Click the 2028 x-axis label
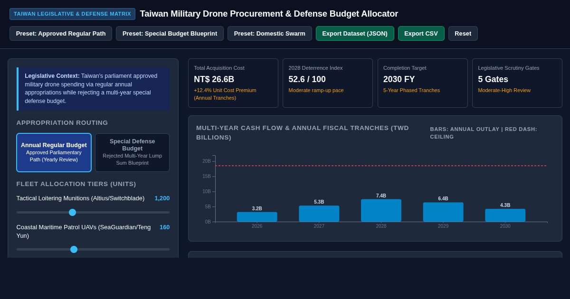Viewport: 570px width, 299px height. pos(381,226)
